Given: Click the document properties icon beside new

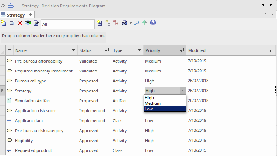Looking at the screenshot, I should [x=12, y=23].
